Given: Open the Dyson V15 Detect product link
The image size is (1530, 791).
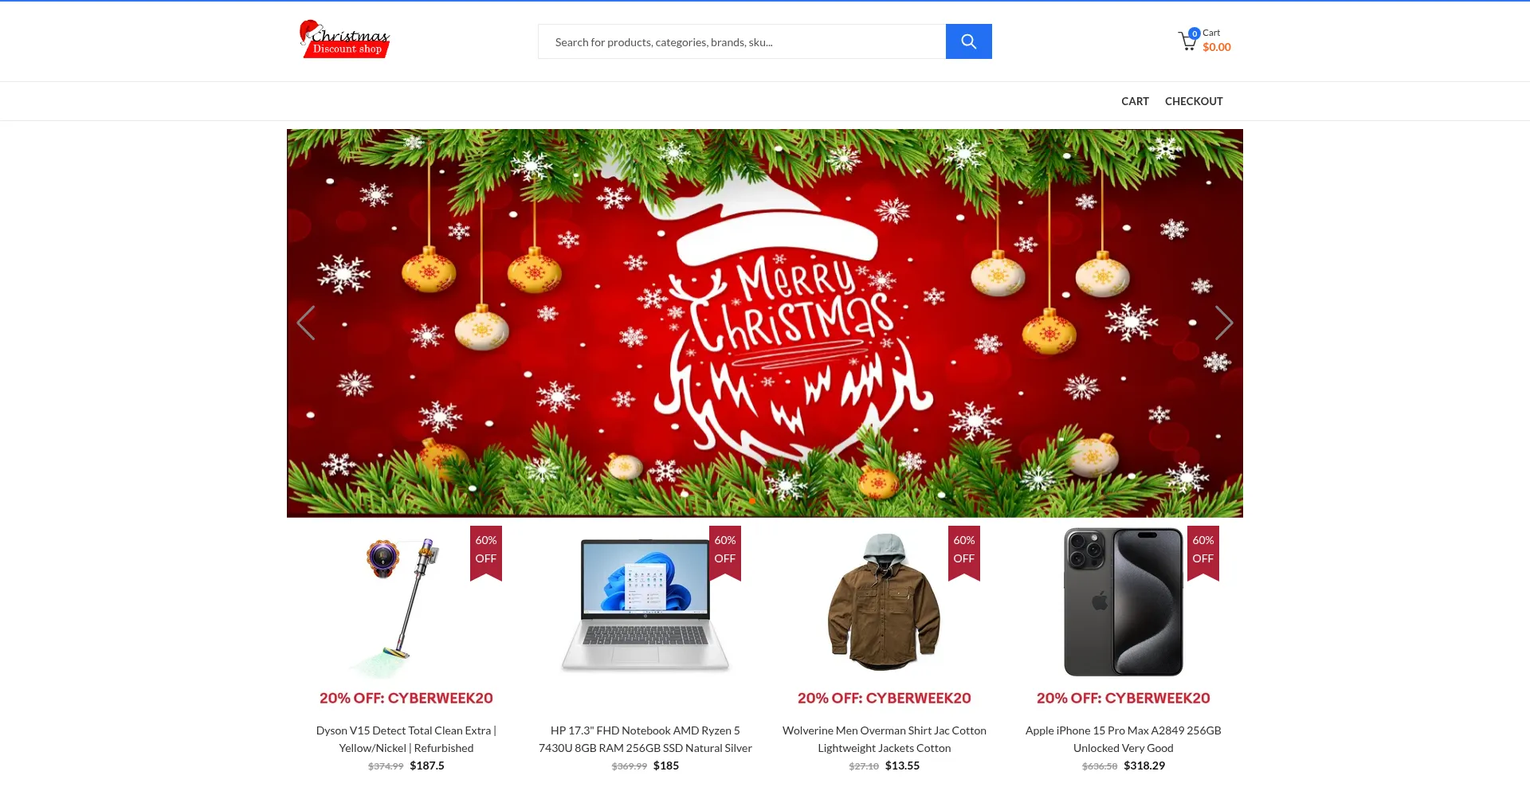Looking at the screenshot, I should [406, 739].
